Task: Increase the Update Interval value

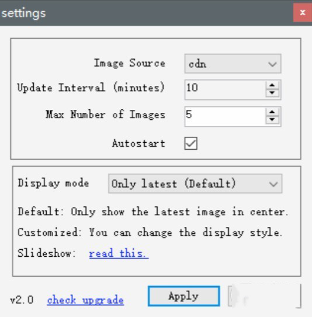Action: click(272, 85)
